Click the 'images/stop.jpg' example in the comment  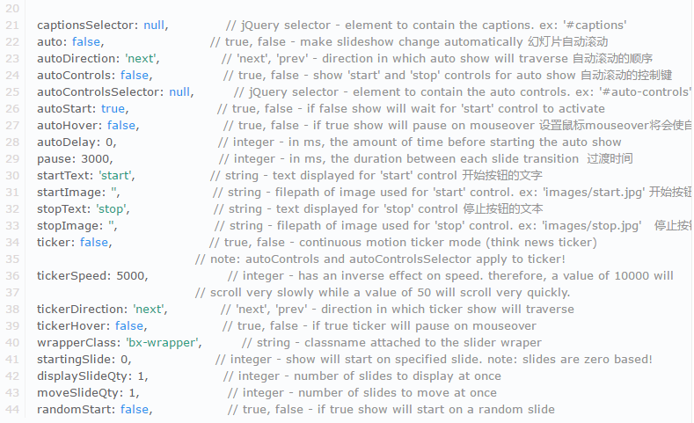590,226
